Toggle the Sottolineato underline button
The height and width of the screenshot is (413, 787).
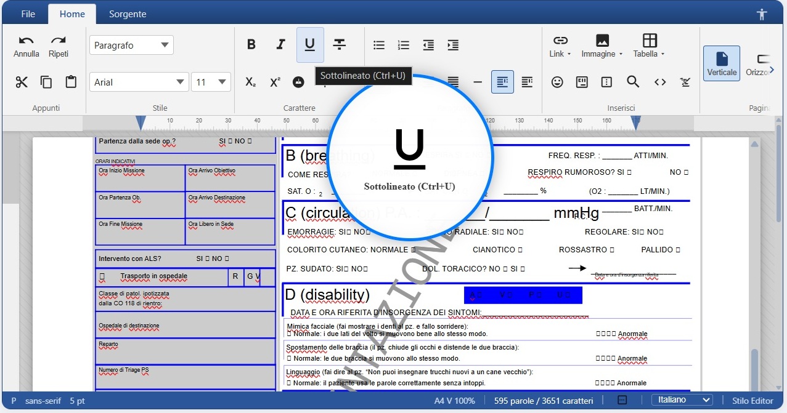point(310,44)
